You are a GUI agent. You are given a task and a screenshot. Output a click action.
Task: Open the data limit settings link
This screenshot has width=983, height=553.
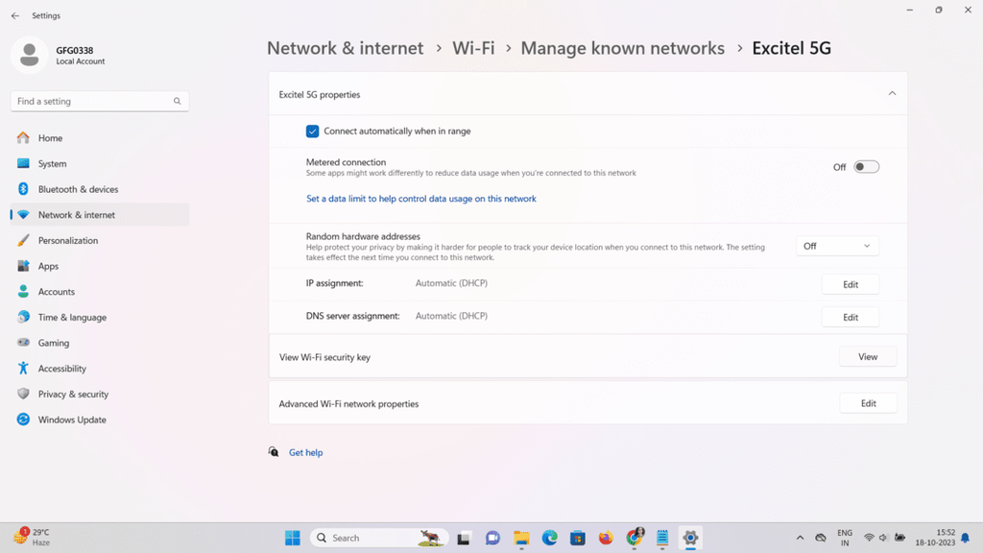[420, 199]
